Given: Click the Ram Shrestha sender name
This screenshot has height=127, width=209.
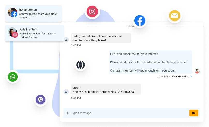Looking at the screenshot, I should (180, 77).
